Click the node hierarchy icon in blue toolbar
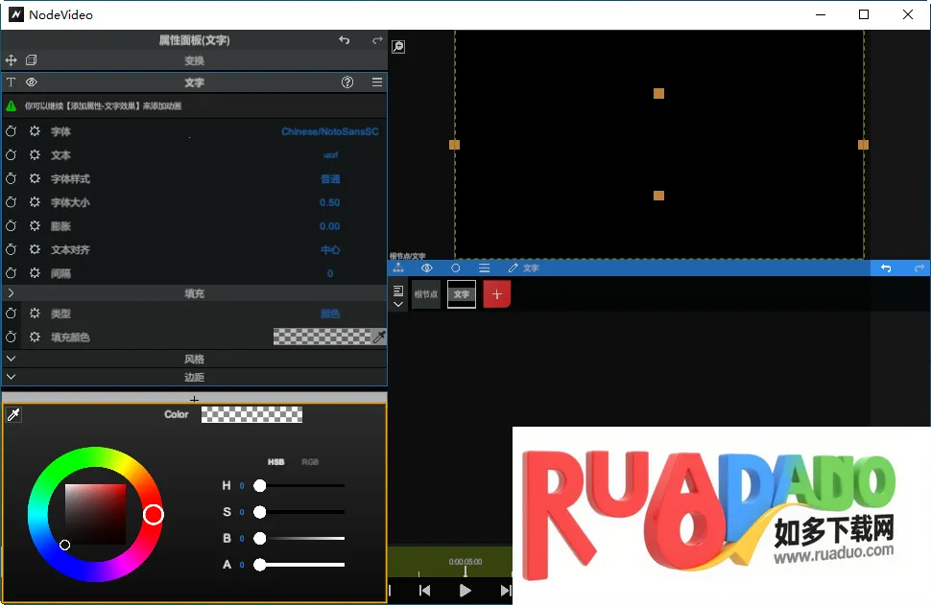This screenshot has height=605, width=931. tap(398, 268)
